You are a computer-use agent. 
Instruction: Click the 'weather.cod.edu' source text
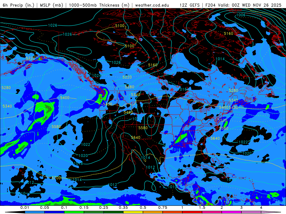click(x=152, y=5)
